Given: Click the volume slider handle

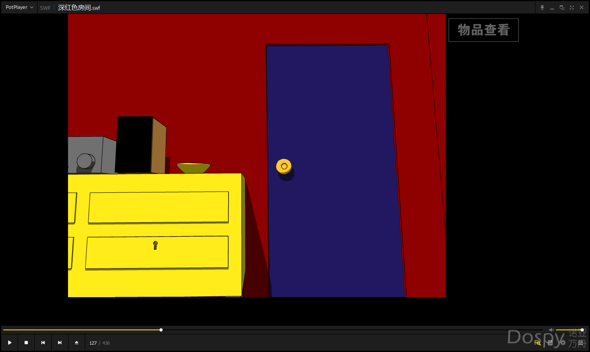Looking at the screenshot, I should pyautogui.click(x=582, y=329).
